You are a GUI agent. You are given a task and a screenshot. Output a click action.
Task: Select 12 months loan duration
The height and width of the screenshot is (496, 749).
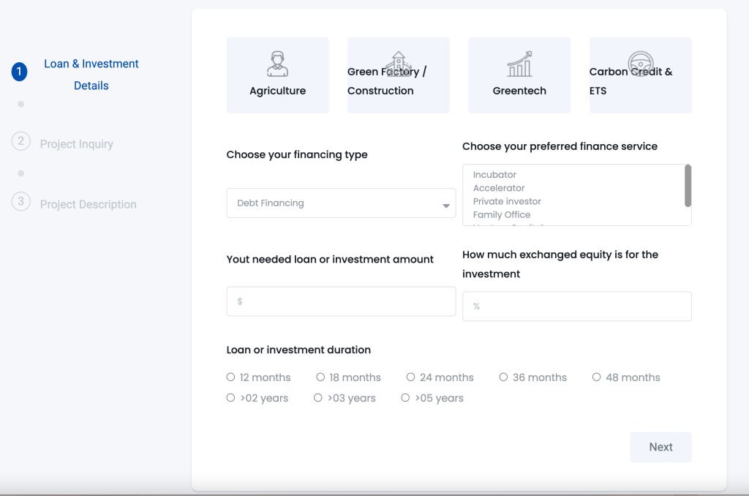[x=231, y=377]
